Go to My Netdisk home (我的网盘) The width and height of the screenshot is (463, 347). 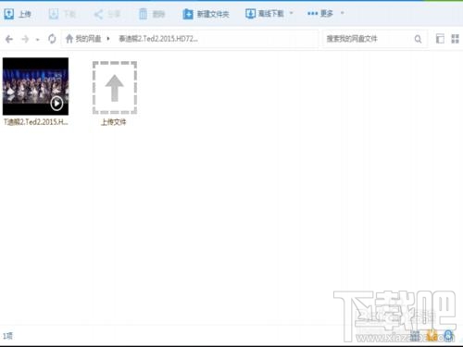point(83,39)
